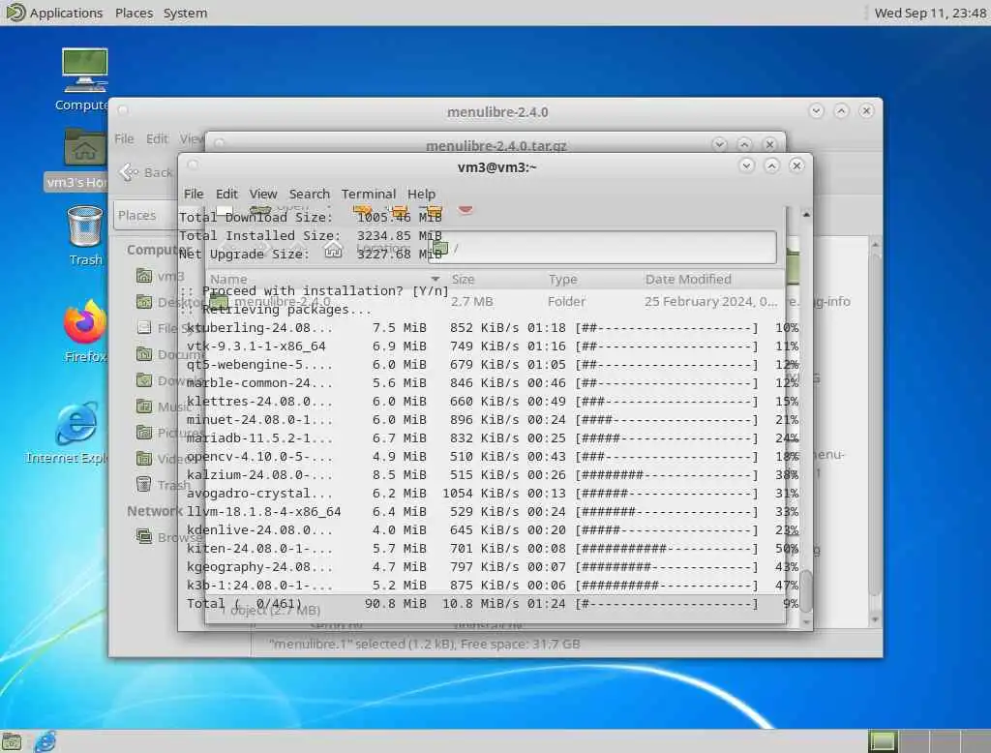Click the Internet Explorer launcher in the bottom panel

[x=45, y=741]
